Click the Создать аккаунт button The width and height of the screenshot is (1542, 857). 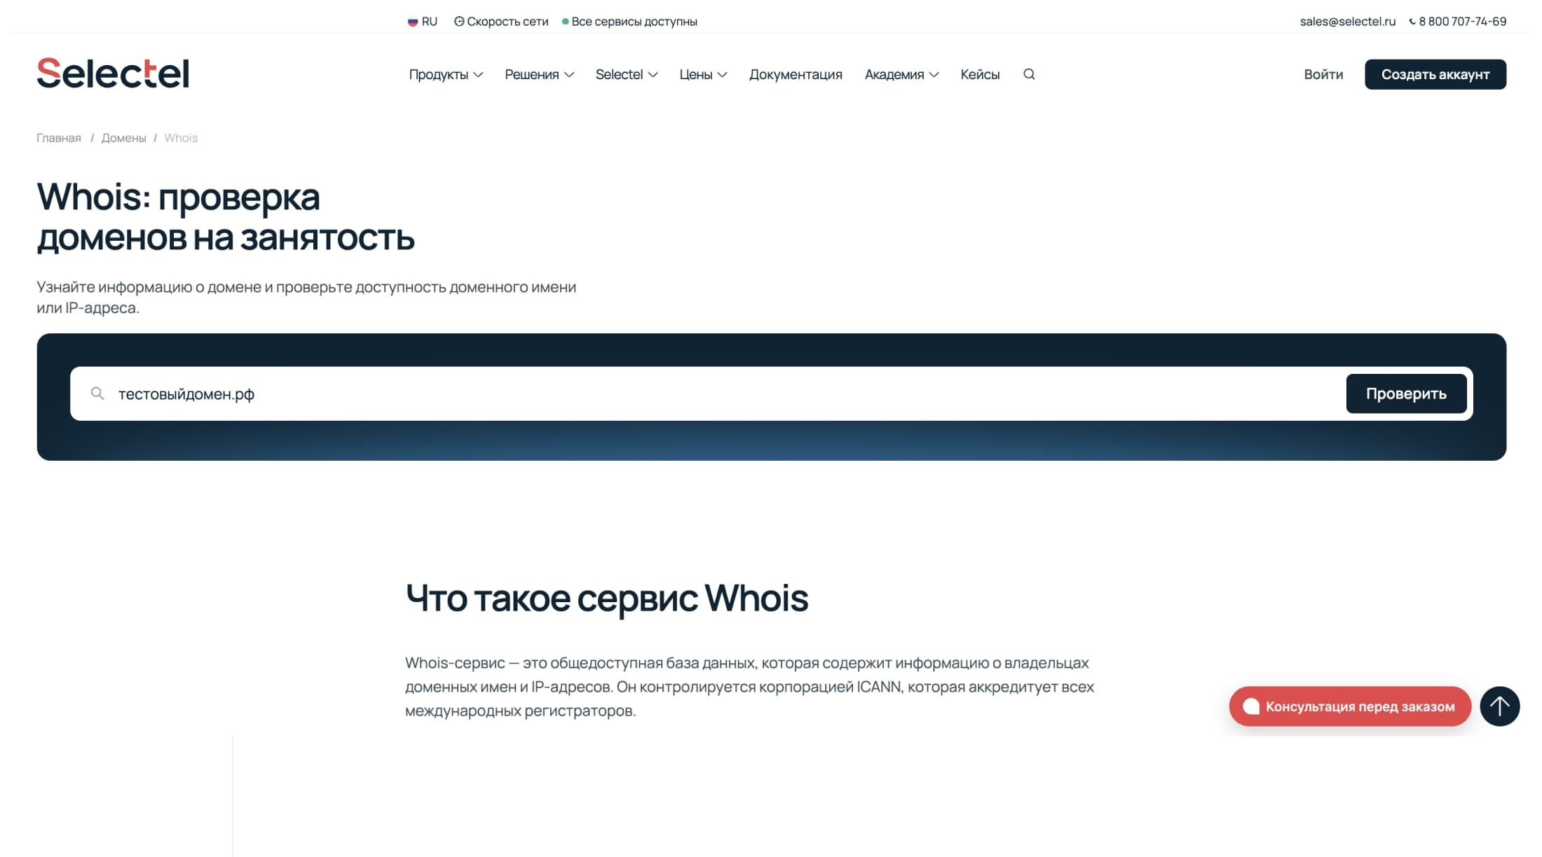click(1435, 74)
